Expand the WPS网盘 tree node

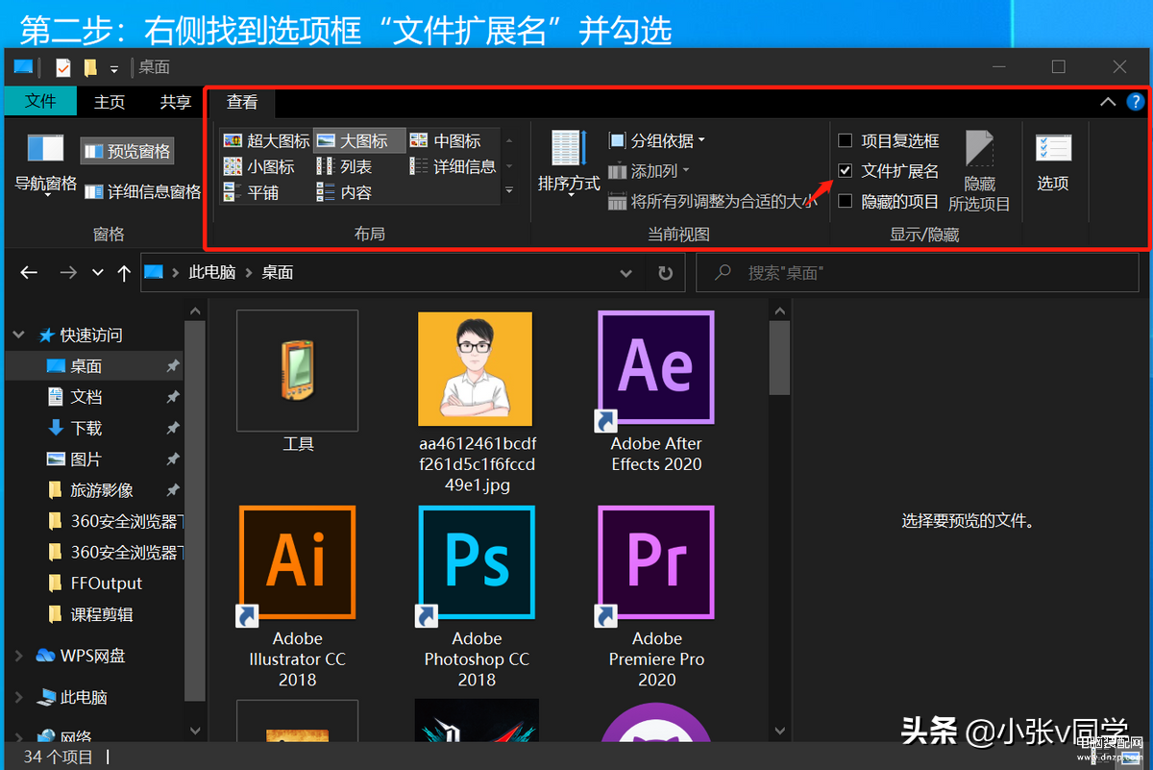[x=19, y=656]
